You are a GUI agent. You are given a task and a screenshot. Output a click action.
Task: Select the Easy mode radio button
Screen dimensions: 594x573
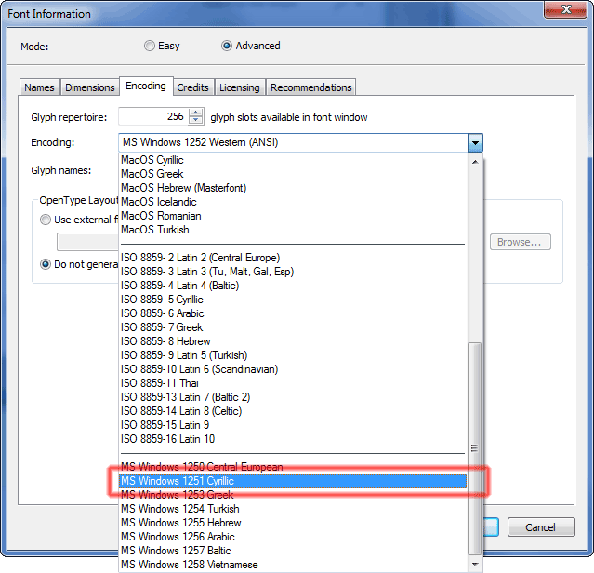150,46
